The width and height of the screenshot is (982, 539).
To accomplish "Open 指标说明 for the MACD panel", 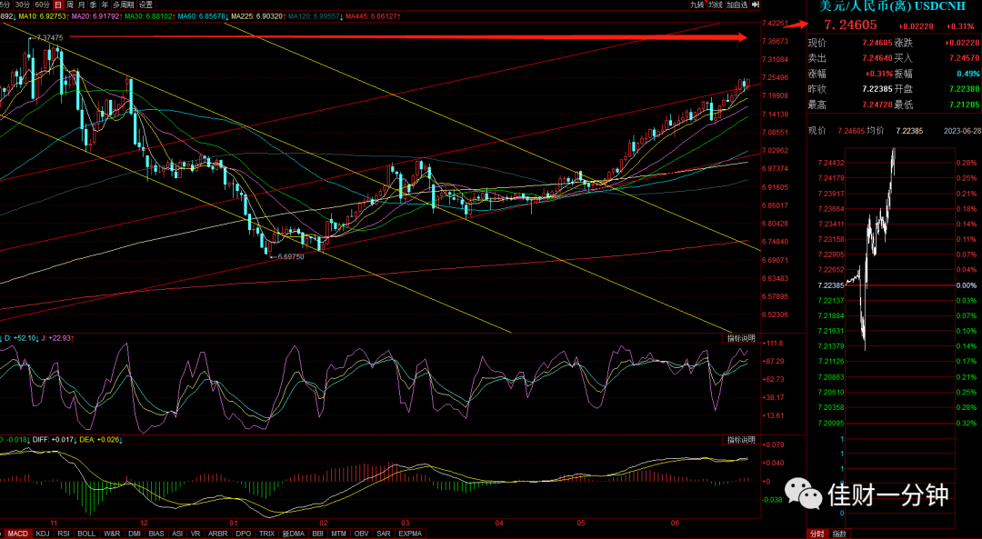I will pyautogui.click(x=742, y=440).
